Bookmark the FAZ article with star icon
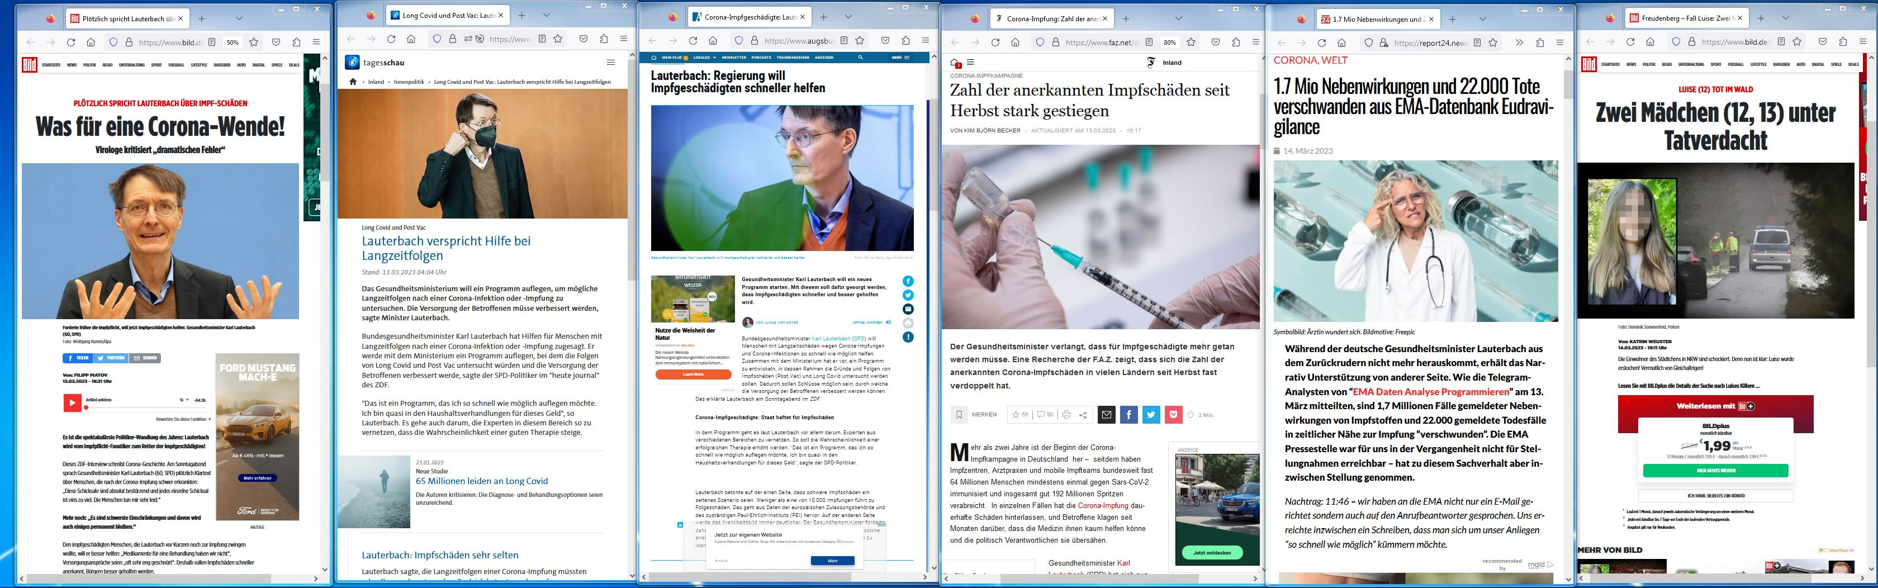Image resolution: width=1878 pixels, height=588 pixels. 1191,42
